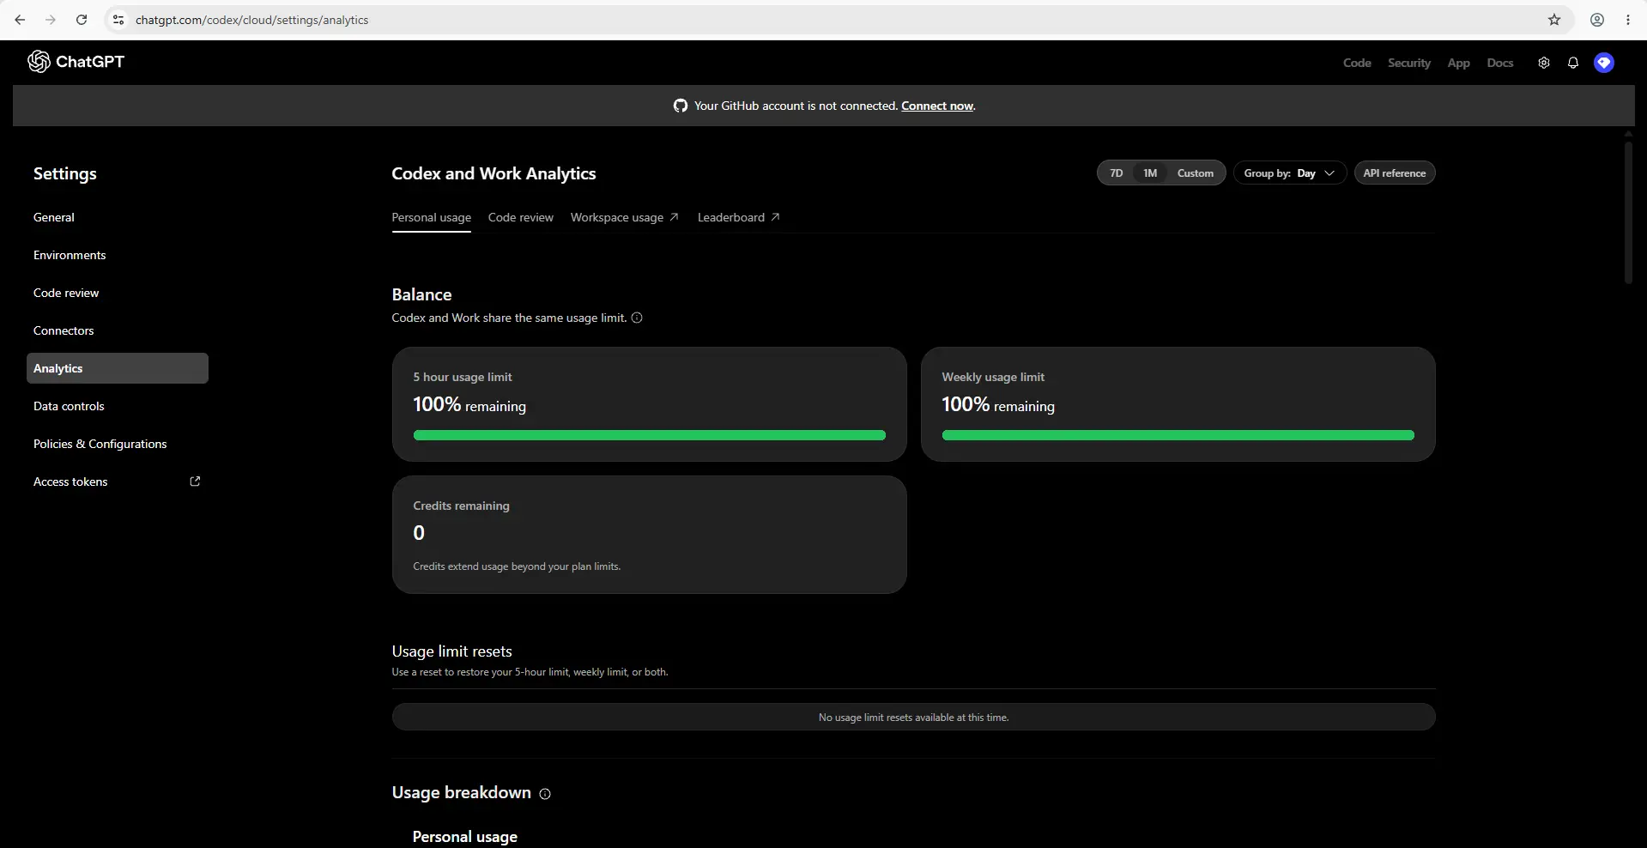
Task: Switch to the Code review tab
Action: click(x=521, y=217)
